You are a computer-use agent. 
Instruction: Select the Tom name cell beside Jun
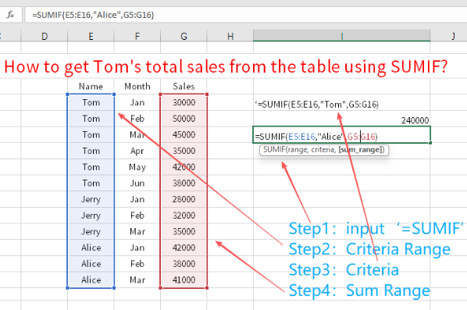[x=91, y=183]
